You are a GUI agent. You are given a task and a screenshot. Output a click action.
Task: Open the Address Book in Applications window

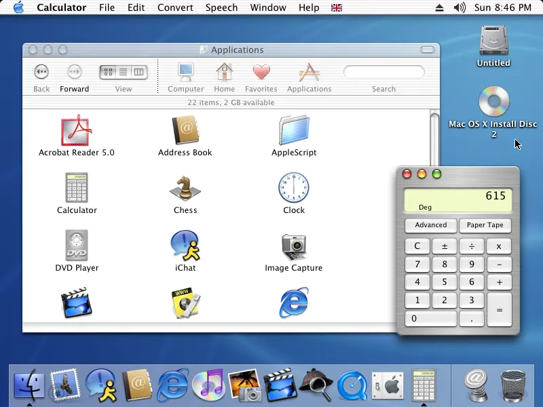click(185, 130)
